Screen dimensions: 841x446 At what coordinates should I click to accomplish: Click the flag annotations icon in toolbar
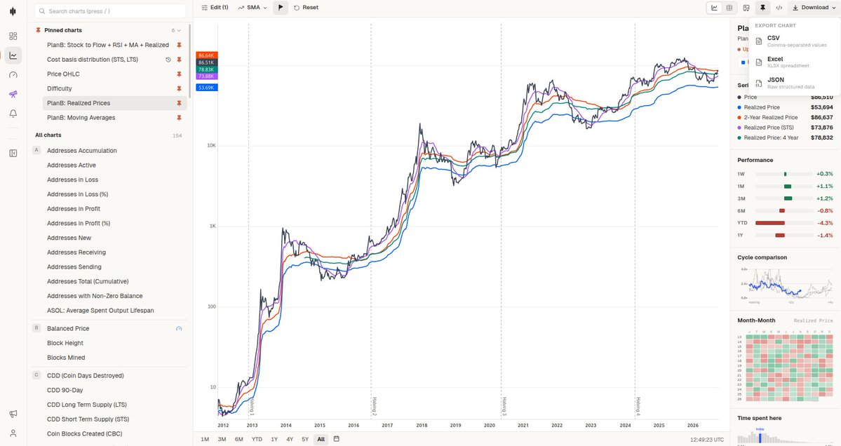click(281, 8)
